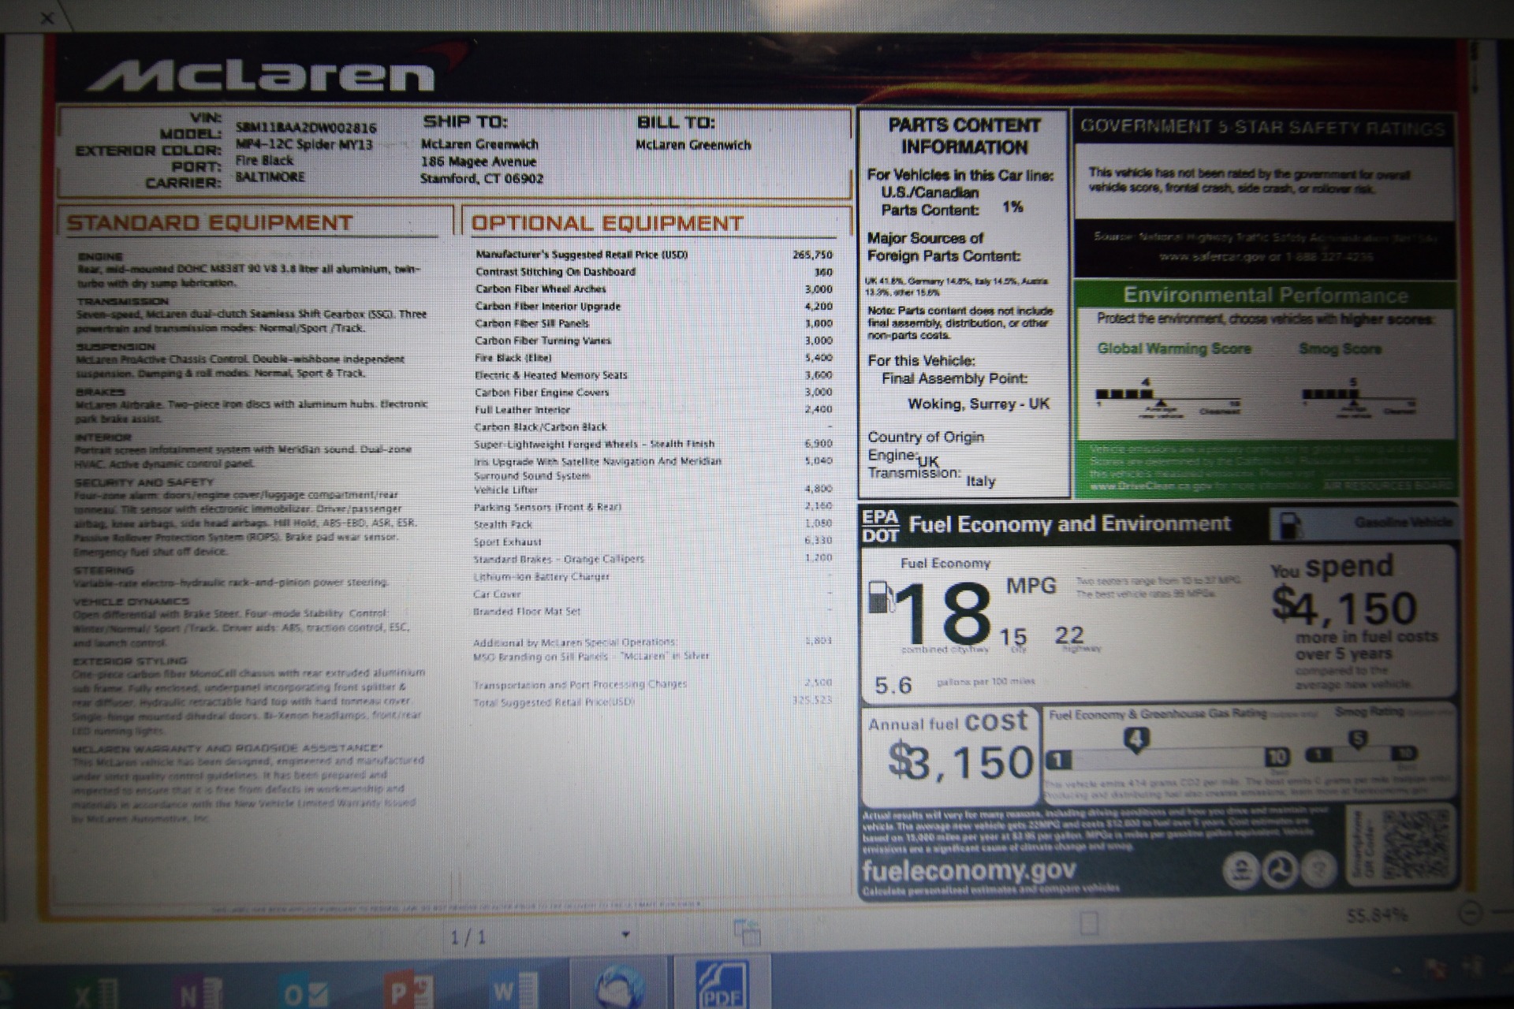Viewport: 1514px width, 1009px height.
Task: Click the fueleconomy.gov link
Action: (968, 869)
